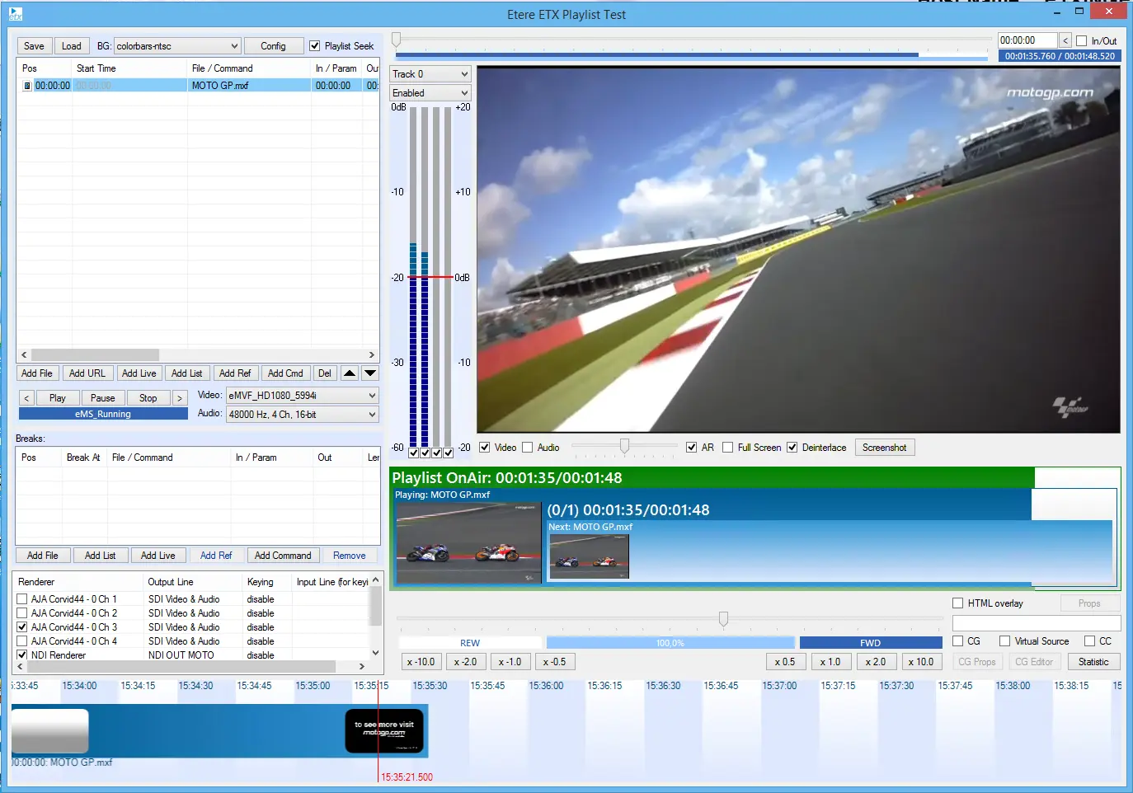This screenshot has width=1133, height=793.
Task: Click the '<' button next to the timecode field
Action: pyautogui.click(x=1065, y=40)
